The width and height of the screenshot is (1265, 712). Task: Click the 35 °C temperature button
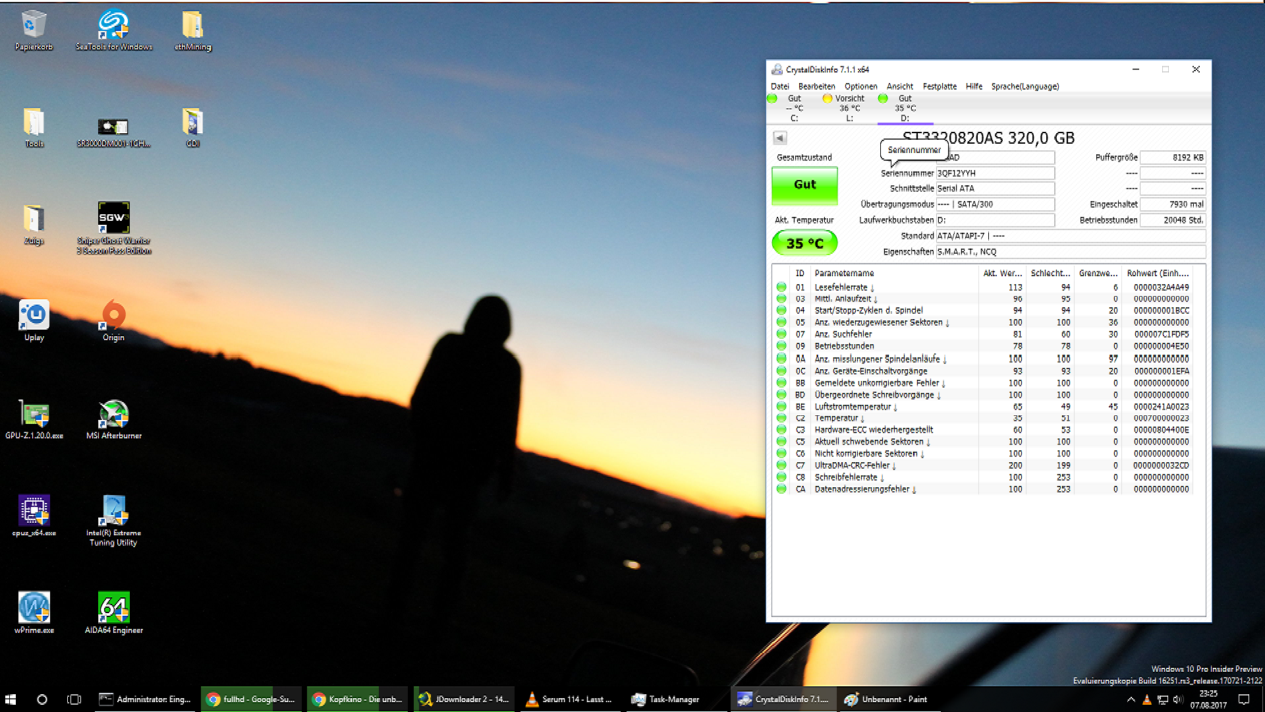point(804,243)
